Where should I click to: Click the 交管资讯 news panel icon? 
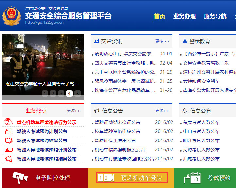point(96,41)
